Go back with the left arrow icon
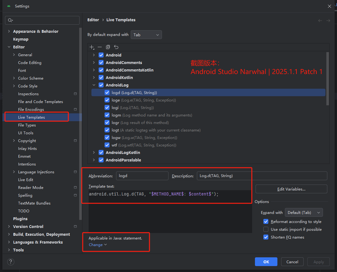Image resolution: width=337 pixels, height=272 pixels. click(x=320, y=21)
